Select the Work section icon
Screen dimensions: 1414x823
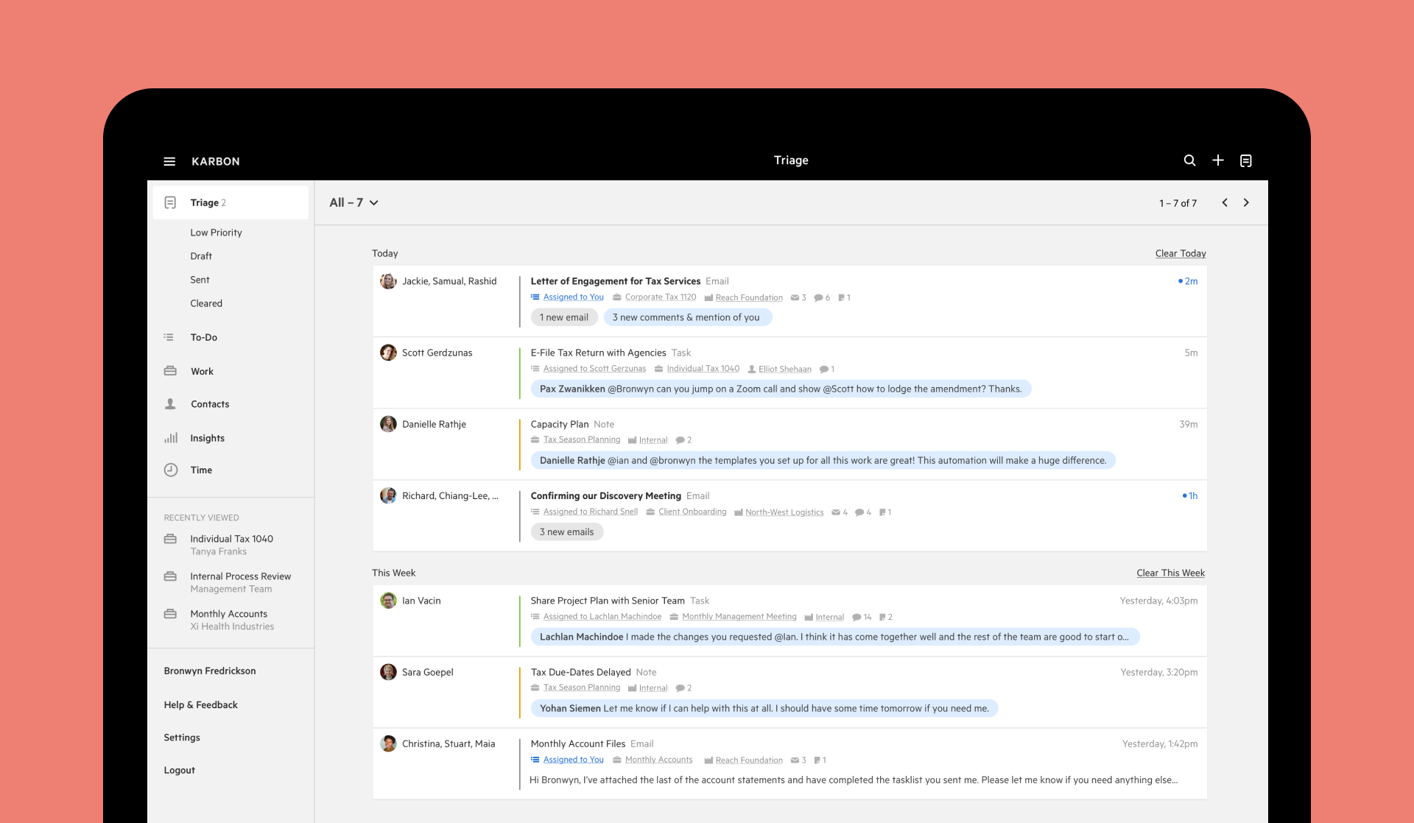click(x=171, y=371)
